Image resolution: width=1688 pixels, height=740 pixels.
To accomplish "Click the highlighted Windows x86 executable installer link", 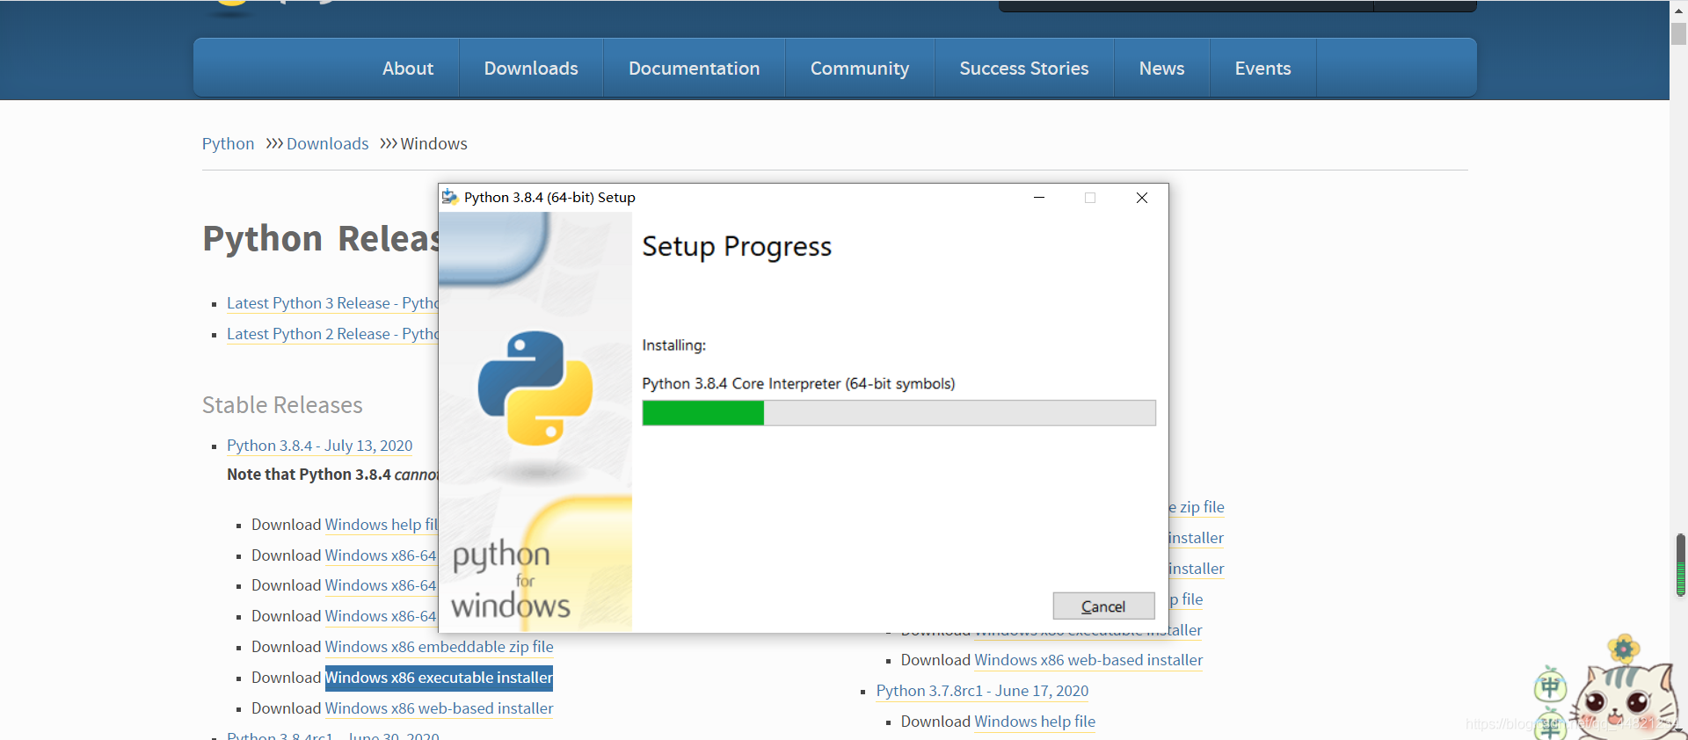I will pyautogui.click(x=439, y=678).
